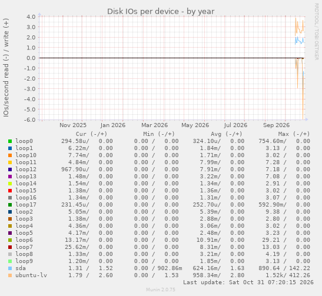Click the loop15 red legend swatch
Image resolution: width=322 pixels, height=296 pixels.
tap(10, 191)
